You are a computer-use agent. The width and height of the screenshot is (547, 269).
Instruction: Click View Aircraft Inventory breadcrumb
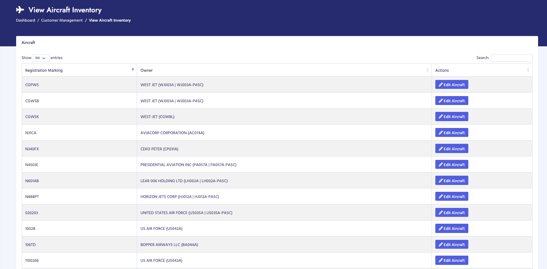point(110,20)
